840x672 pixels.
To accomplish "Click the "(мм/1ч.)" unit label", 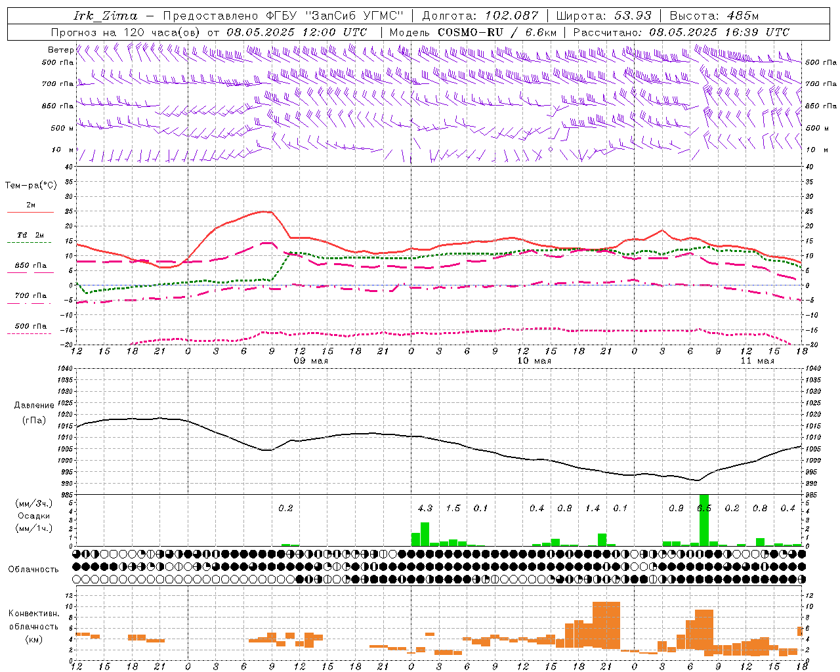I will pos(34,528).
